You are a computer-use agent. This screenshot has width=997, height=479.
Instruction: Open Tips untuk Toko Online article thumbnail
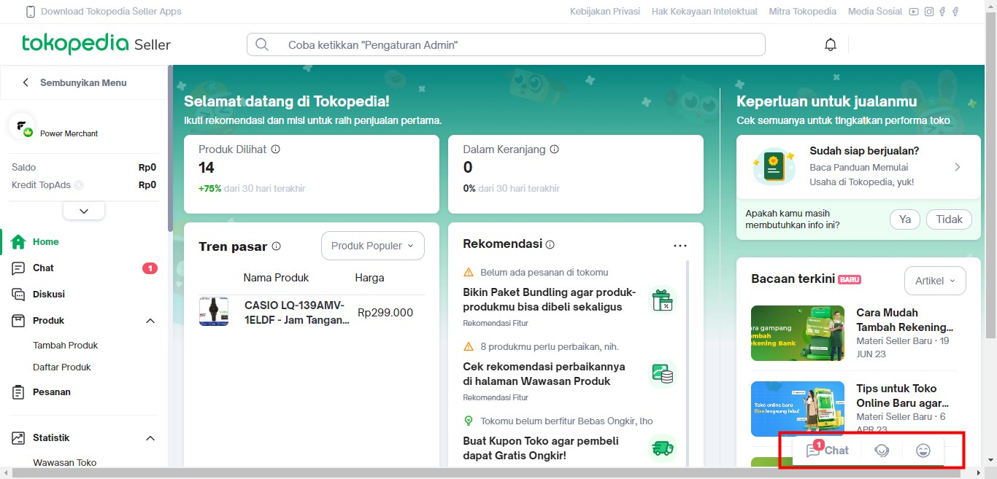pos(798,409)
